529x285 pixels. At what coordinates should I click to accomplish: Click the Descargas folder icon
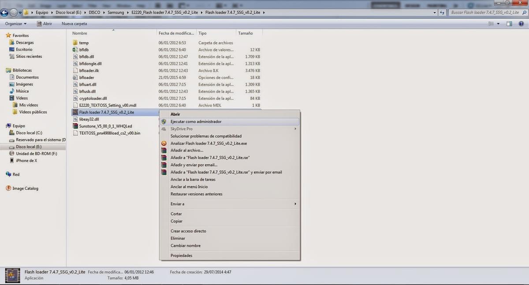click(12, 42)
